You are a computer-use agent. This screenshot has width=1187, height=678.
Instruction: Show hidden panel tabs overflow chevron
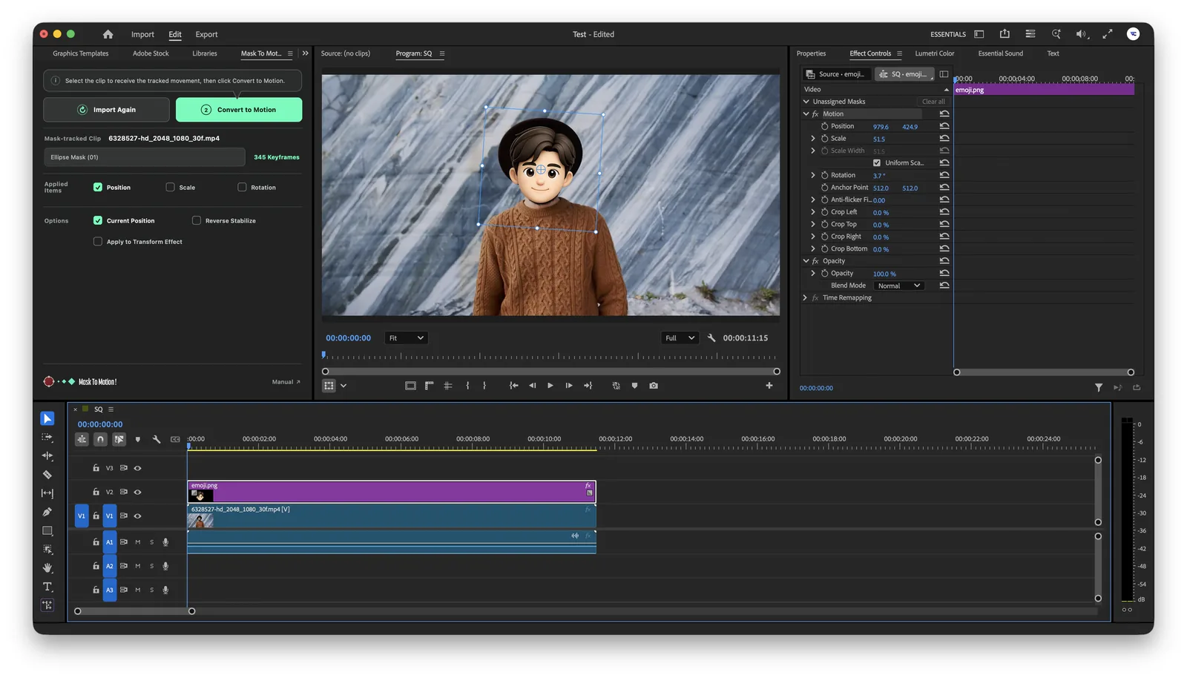[x=306, y=53]
